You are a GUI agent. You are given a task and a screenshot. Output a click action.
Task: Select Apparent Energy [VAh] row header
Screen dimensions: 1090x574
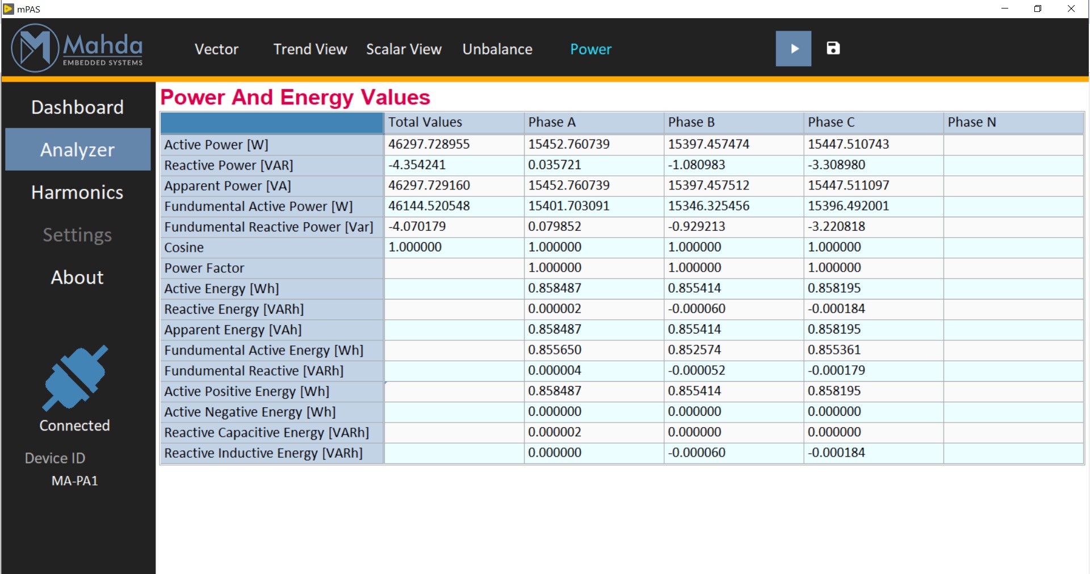(272, 330)
